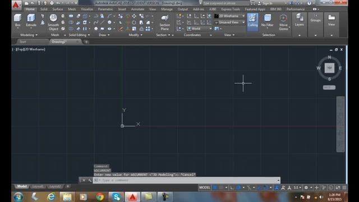The height and width of the screenshot is (202, 359).
Task: Click the Workspace Switching gear icon
Action: point(306,187)
